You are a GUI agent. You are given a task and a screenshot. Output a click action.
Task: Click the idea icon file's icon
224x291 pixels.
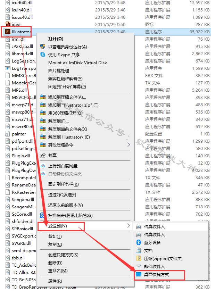8,24
